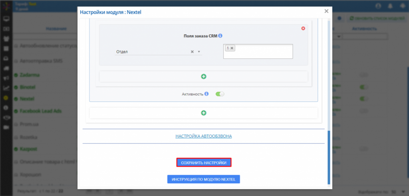Open the delivery truck icon in the sidebar
The width and height of the screenshot is (409, 196).
coord(6,68)
